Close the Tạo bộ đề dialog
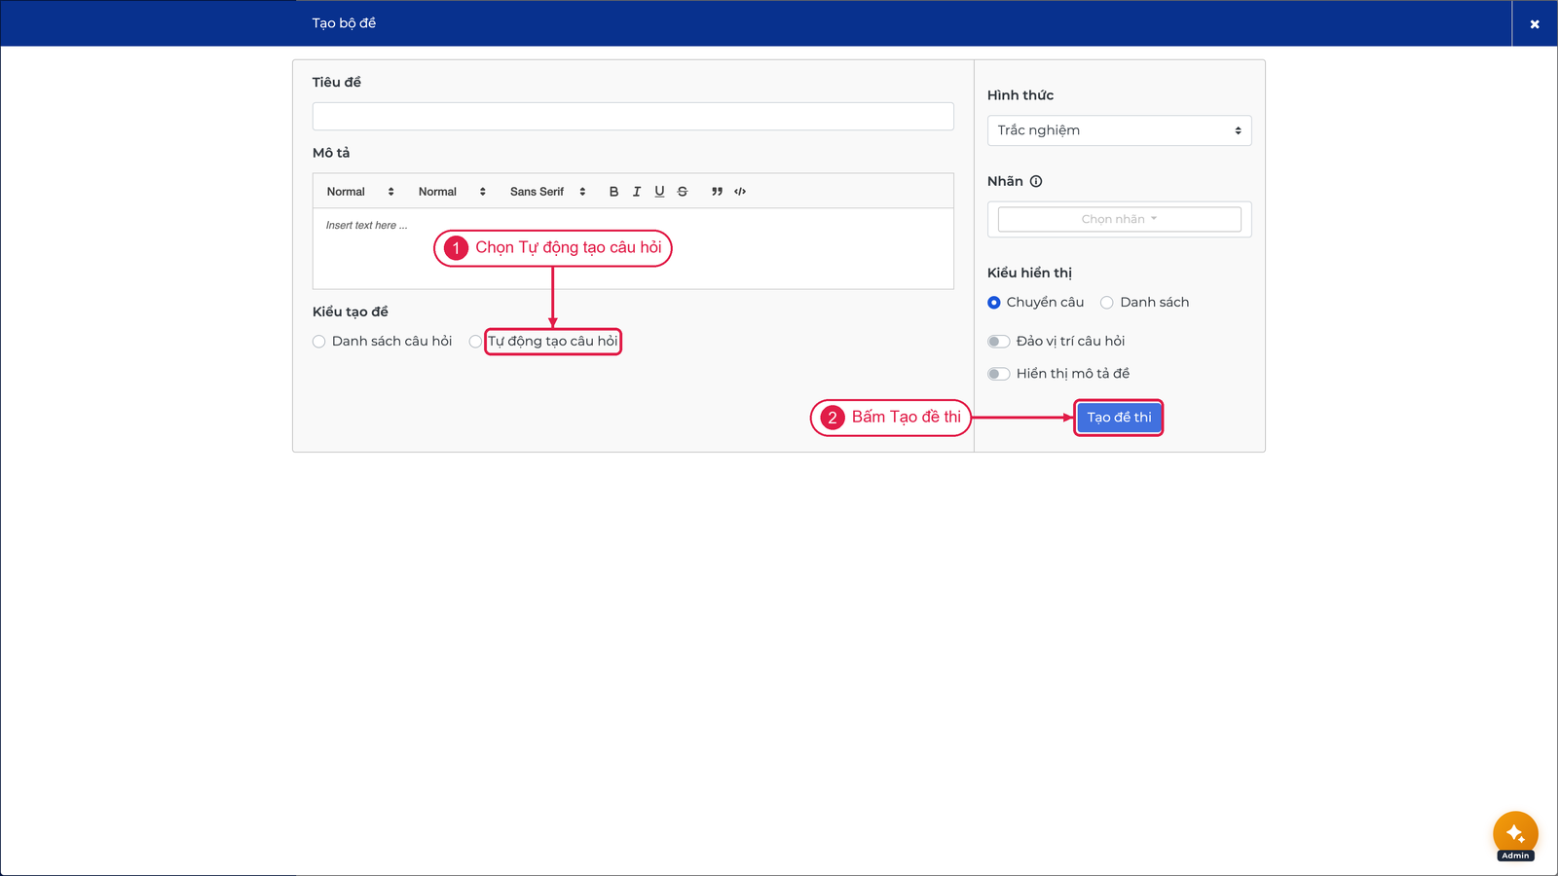 tap(1535, 23)
